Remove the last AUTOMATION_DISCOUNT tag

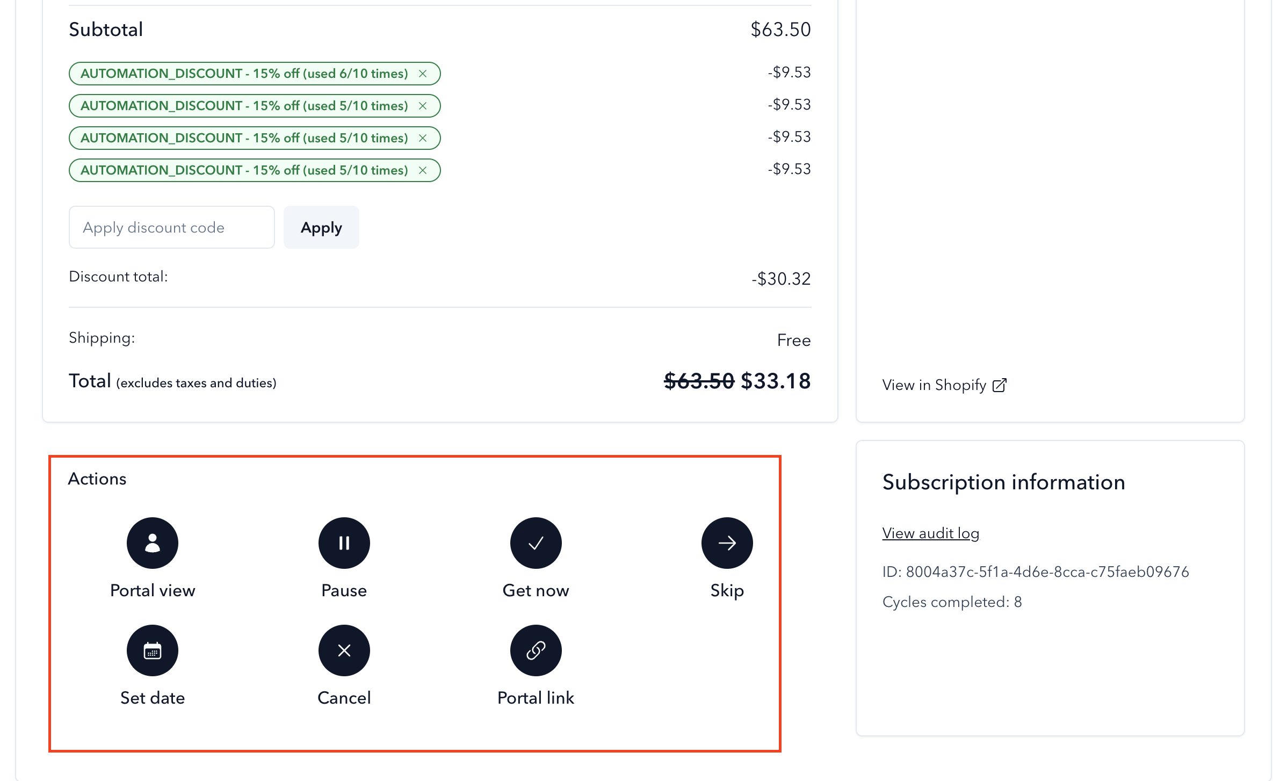(x=423, y=170)
